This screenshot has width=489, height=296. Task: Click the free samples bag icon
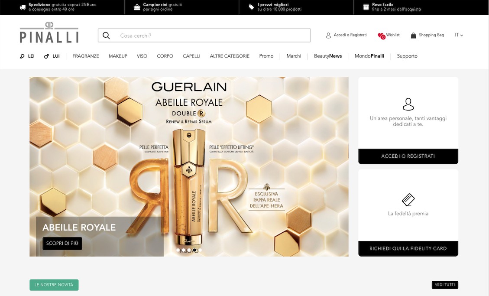click(x=137, y=7)
